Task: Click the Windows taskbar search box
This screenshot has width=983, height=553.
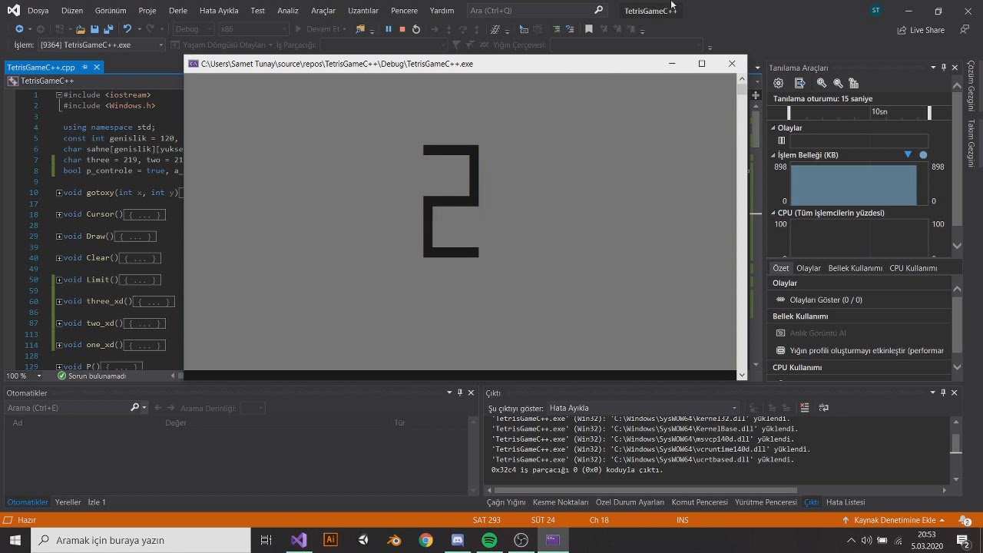Action: click(x=141, y=540)
